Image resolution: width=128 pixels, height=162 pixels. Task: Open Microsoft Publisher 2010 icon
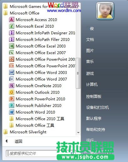(x=12, y=105)
